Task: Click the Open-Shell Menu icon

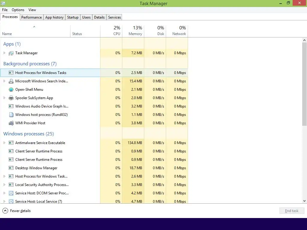Action: (11, 90)
